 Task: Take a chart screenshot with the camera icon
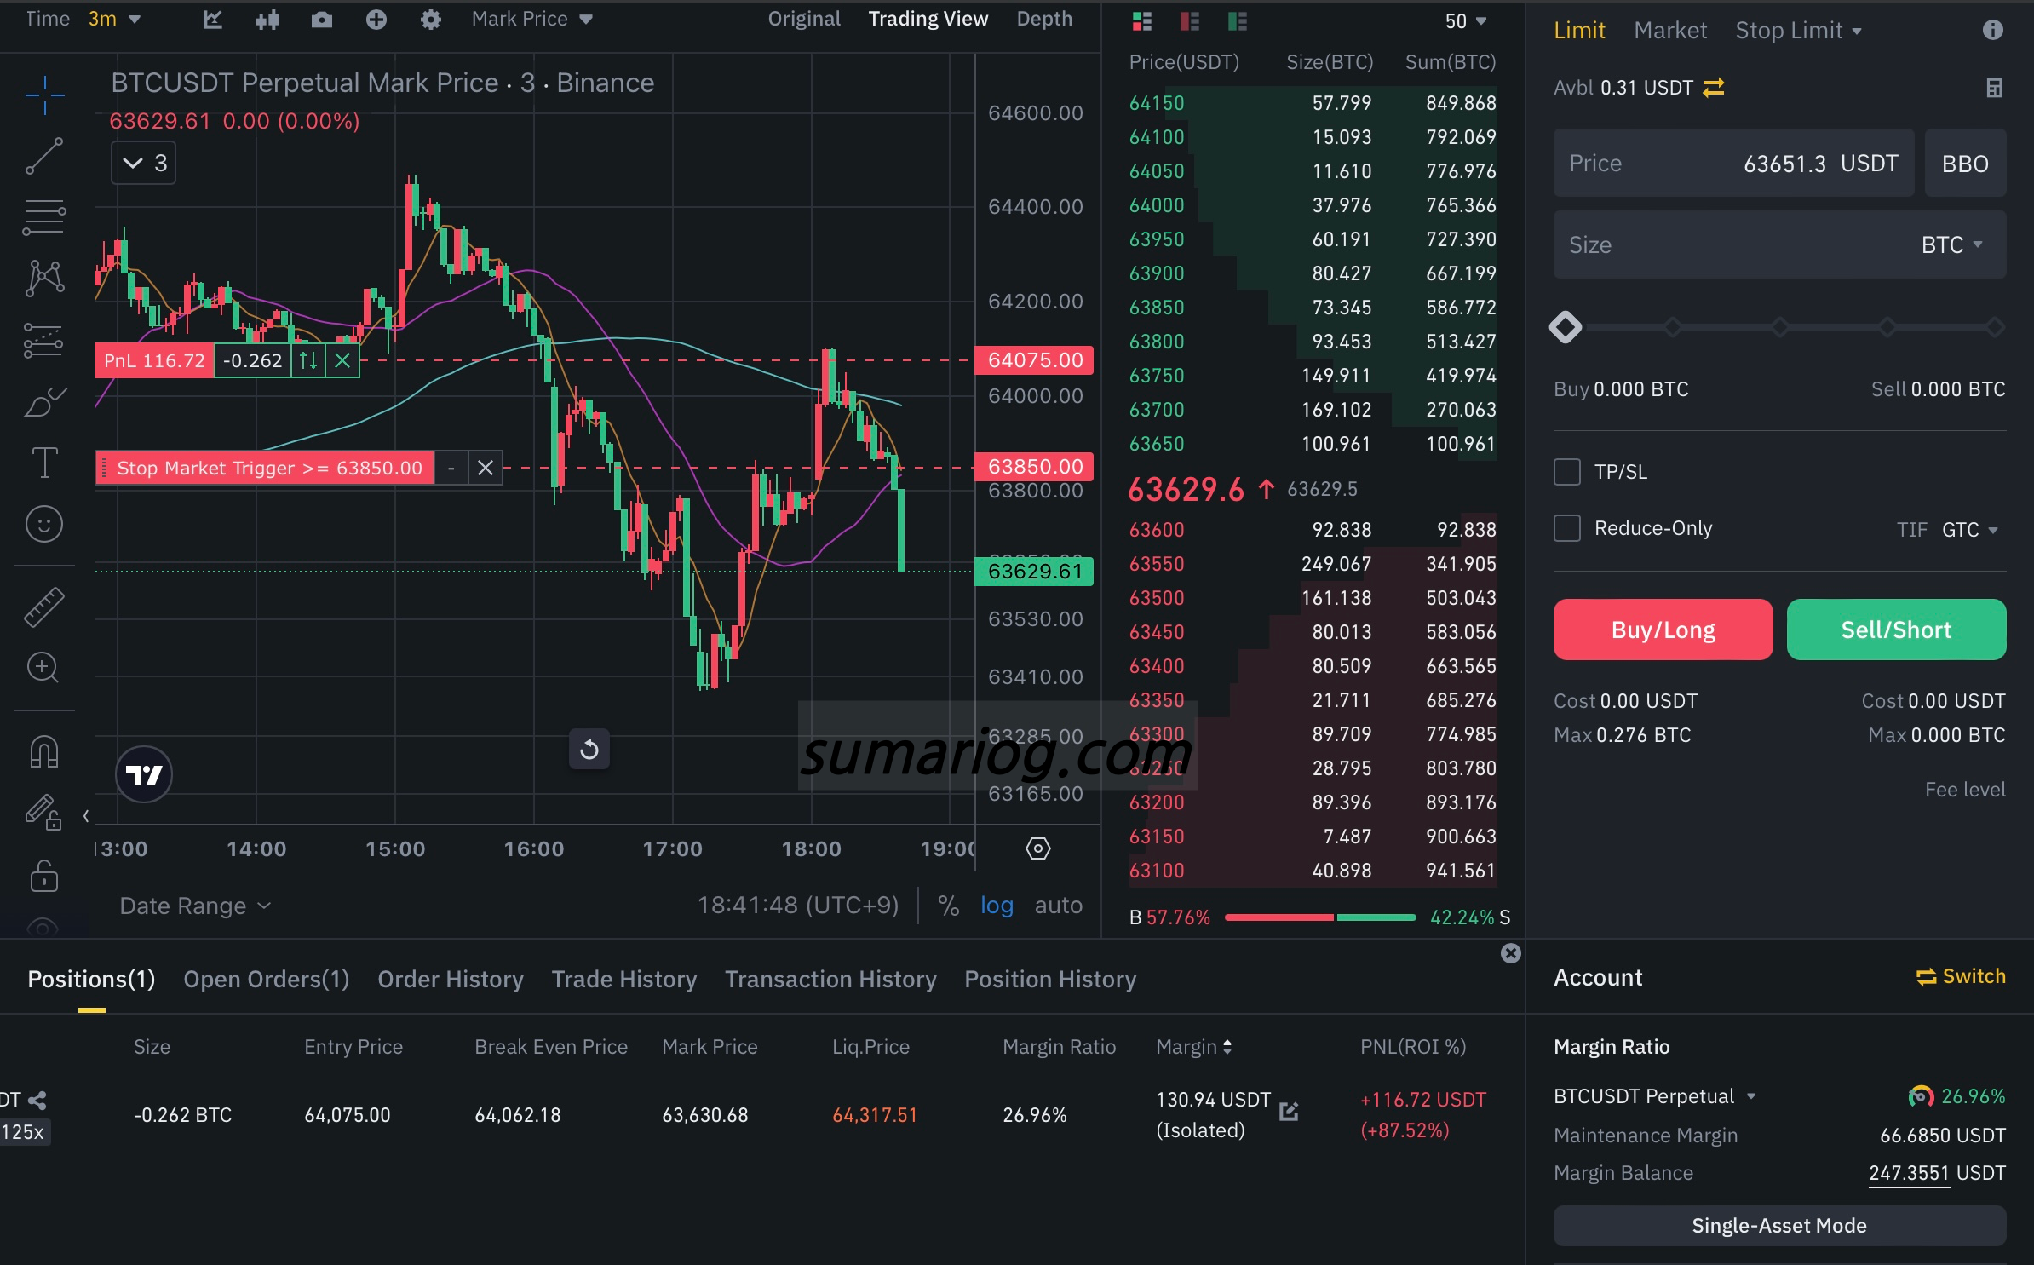(x=322, y=19)
